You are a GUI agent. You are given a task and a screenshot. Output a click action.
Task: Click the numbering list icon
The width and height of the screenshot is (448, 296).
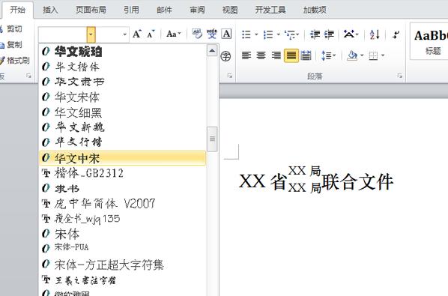[268, 34]
